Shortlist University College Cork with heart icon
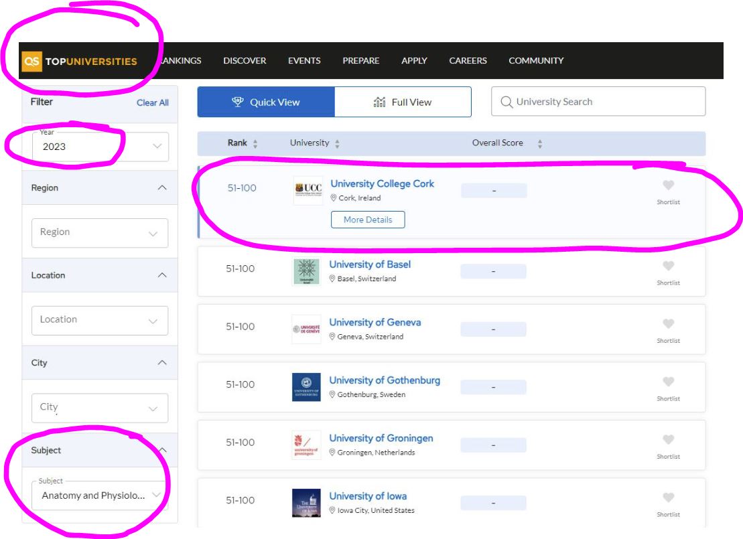The width and height of the screenshot is (743, 539). (668, 186)
